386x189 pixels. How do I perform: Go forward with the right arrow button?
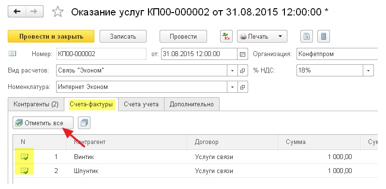[34, 12]
